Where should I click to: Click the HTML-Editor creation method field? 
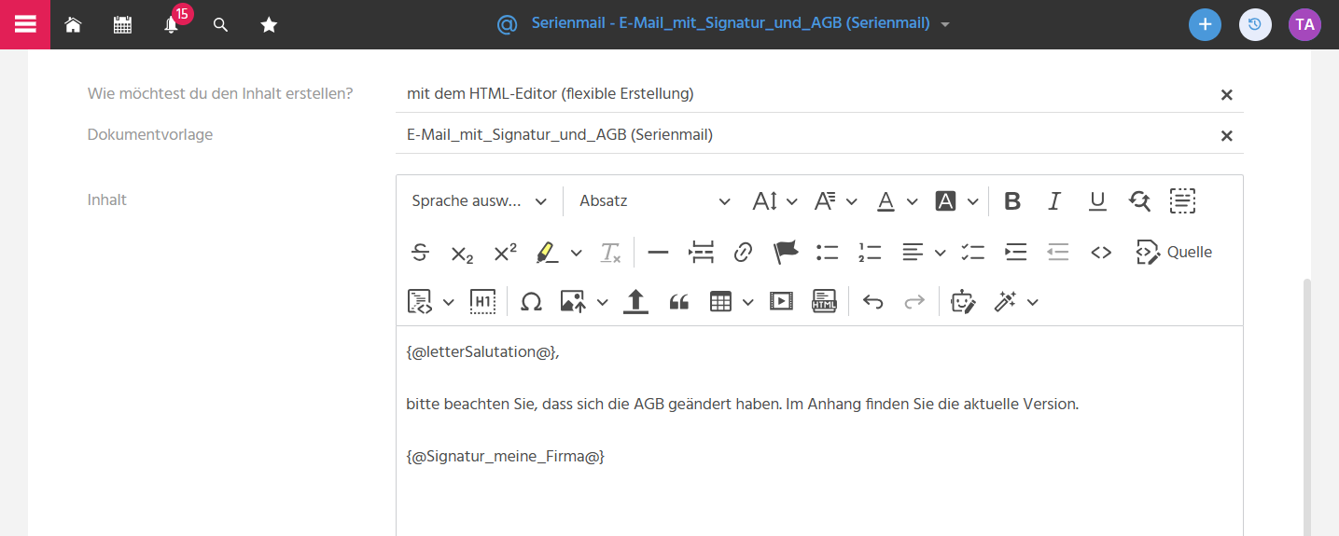[x=819, y=93]
